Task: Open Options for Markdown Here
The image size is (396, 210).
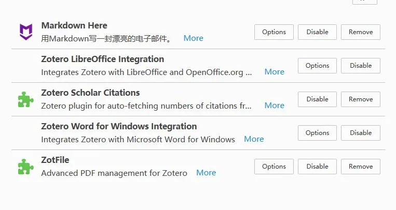Action: click(274, 32)
